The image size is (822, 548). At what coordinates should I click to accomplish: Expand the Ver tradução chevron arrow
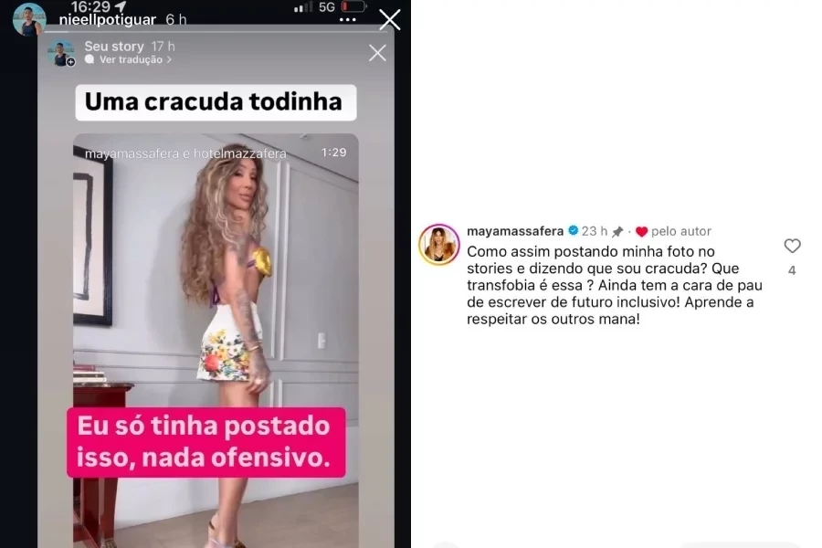[x=169, y=59]
